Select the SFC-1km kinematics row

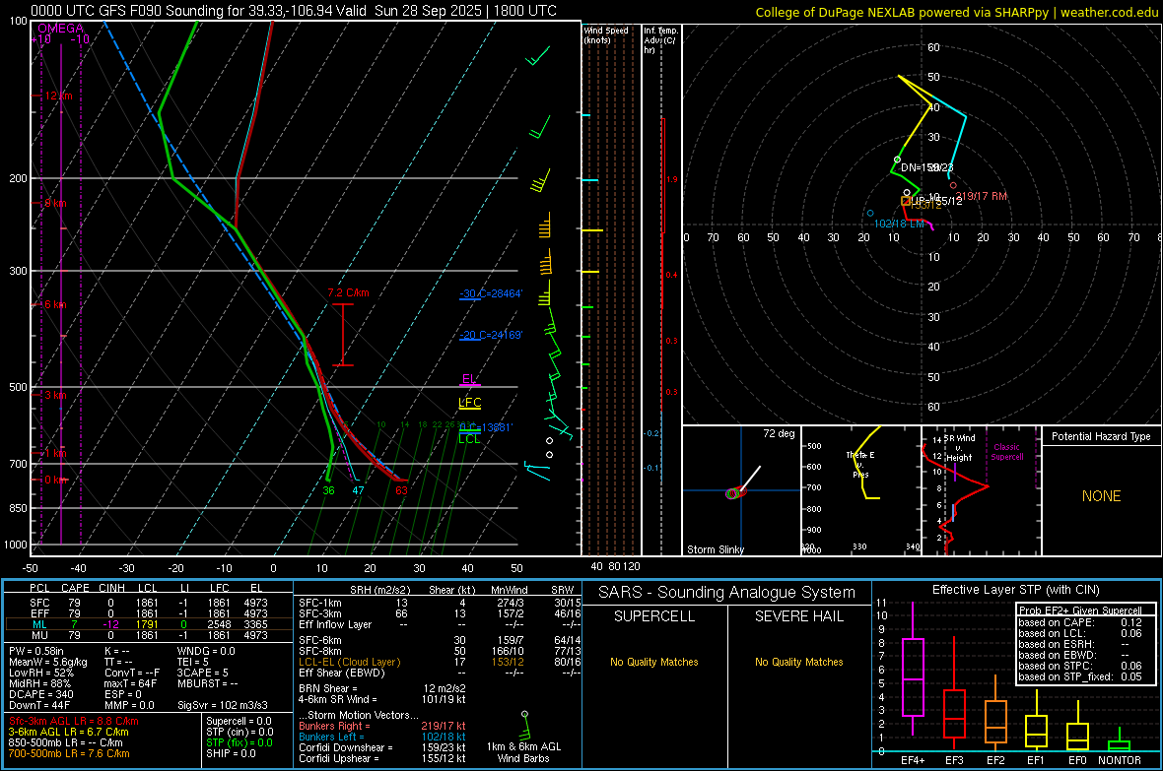click(440, 603)
